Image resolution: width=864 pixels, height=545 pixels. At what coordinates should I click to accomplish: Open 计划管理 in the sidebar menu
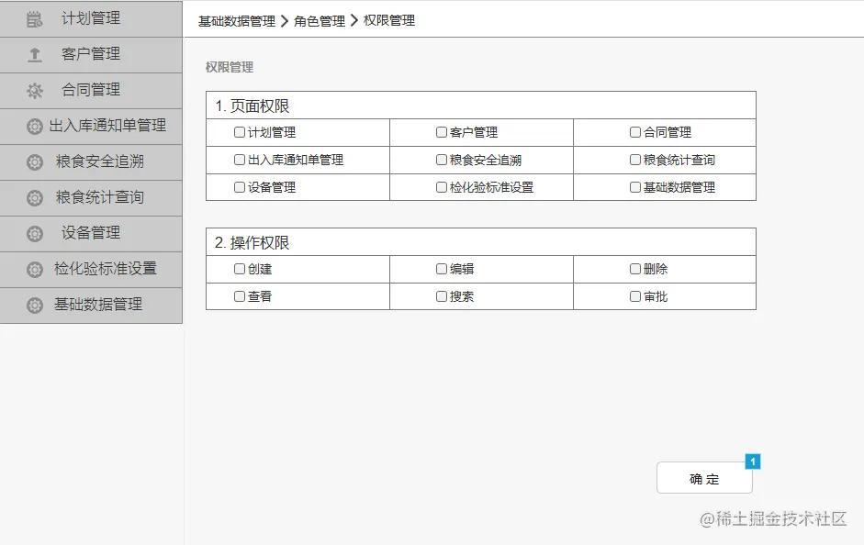click(x=91, y=18)
